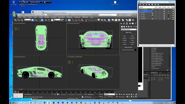
Task: Toggle Render for the wheels layer
Action: pyautogui.click(x=164, y=19)
